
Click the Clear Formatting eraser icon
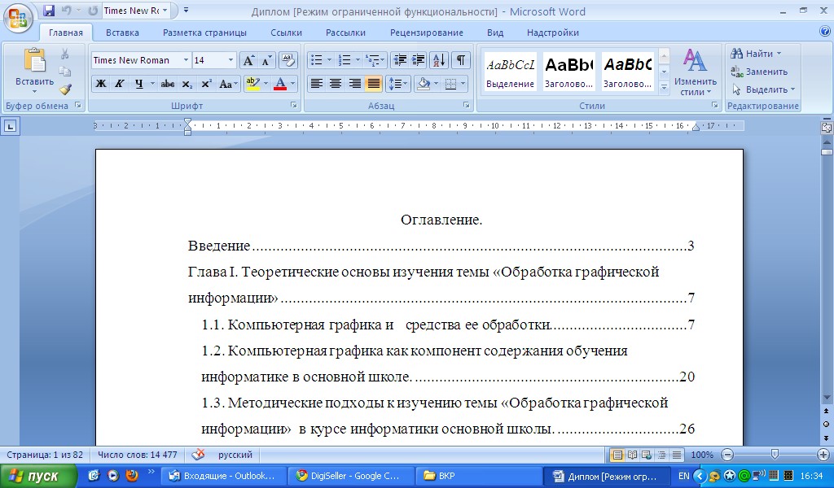tap(288, 60)
